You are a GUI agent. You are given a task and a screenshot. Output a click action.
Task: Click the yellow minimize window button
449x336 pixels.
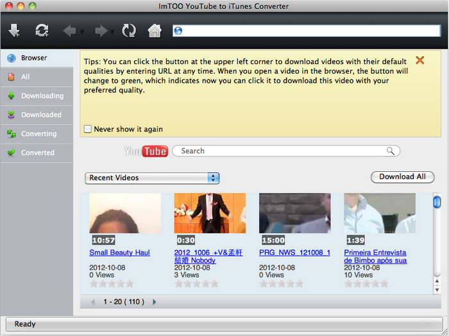click(21, 6)
